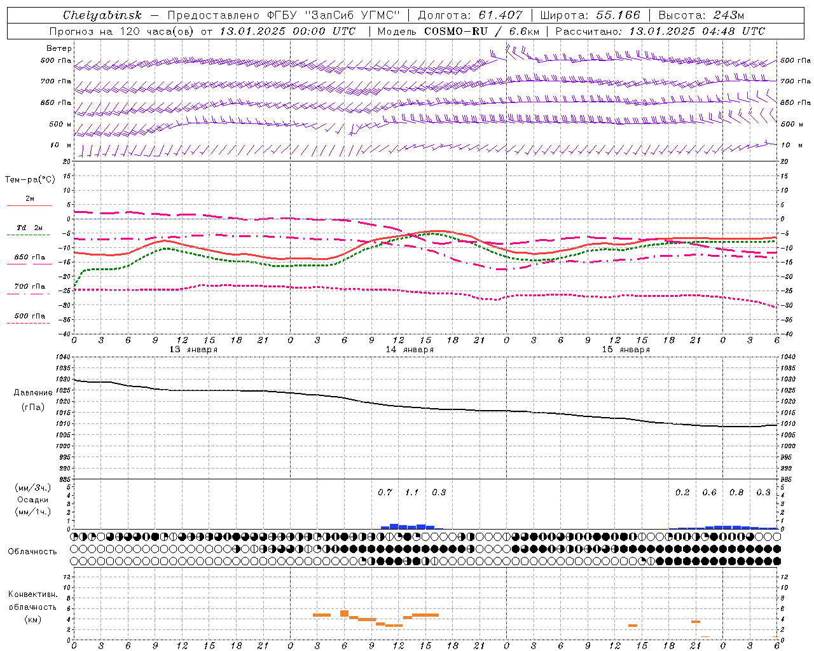This screenshot has height=651, width=814.
Task: Click the Td 2м legend entry
Action: click(x=29, y=228)
